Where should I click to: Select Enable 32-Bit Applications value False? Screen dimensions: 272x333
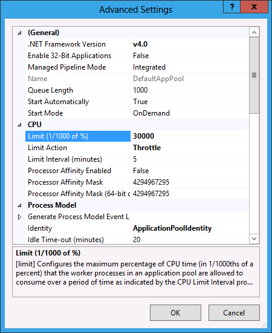coord(141,56)
